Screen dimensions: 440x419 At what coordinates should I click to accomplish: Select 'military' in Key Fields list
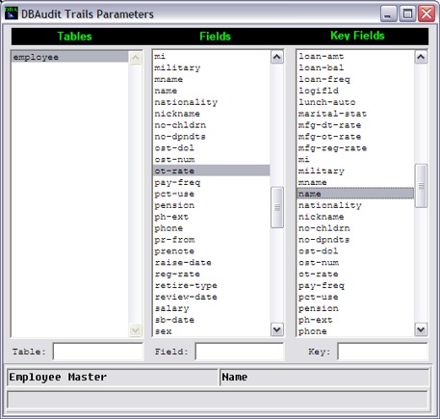(355, 170)
